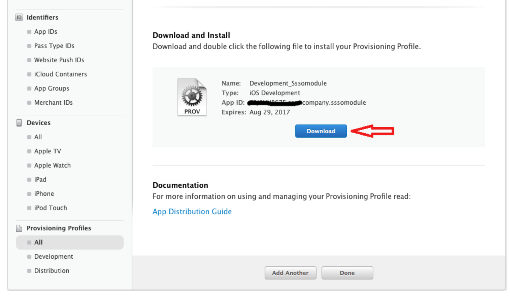The width and height of the screenshot is (510, 296).
Task: Show Apple Watch devices
Action: point(52,165)
